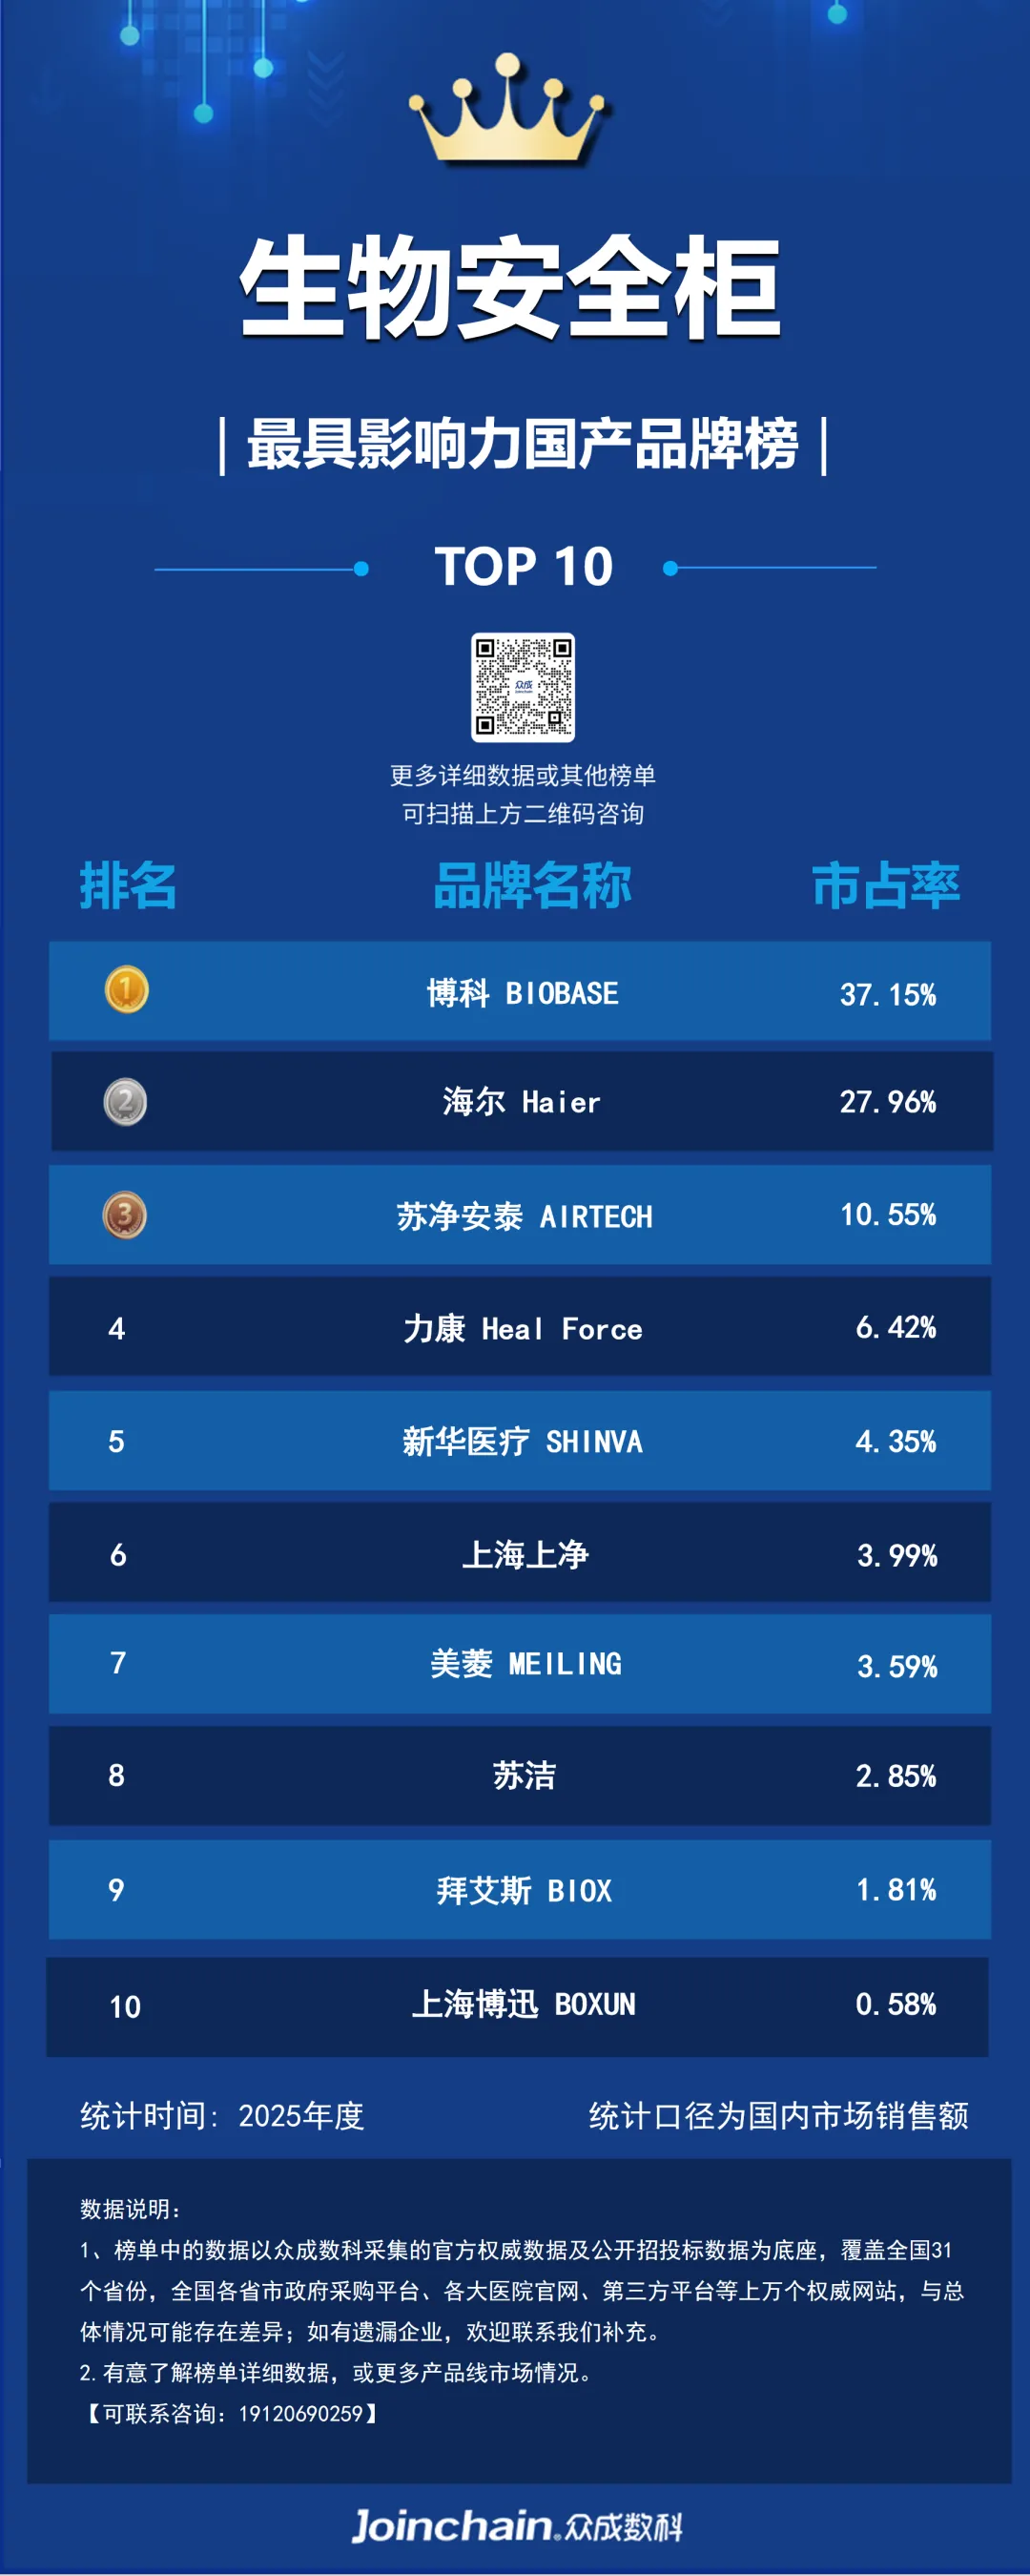The width and height of the screenshot is (1030, 2576).
Task: Click the 拜艾斯 BIOX brand entry
Action: 523,1891
